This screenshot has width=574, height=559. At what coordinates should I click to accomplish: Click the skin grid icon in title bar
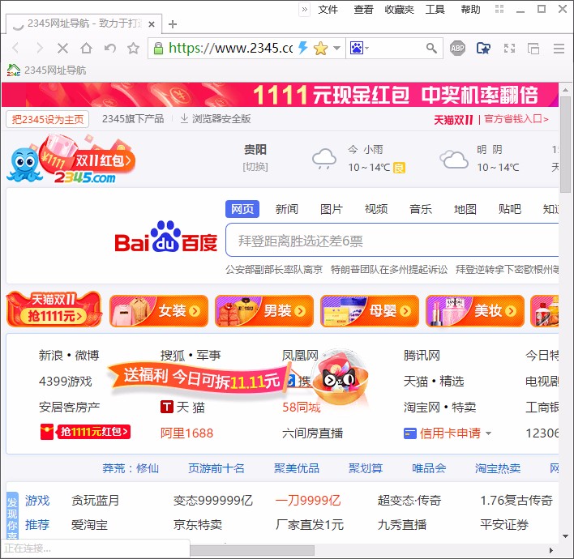499,9
